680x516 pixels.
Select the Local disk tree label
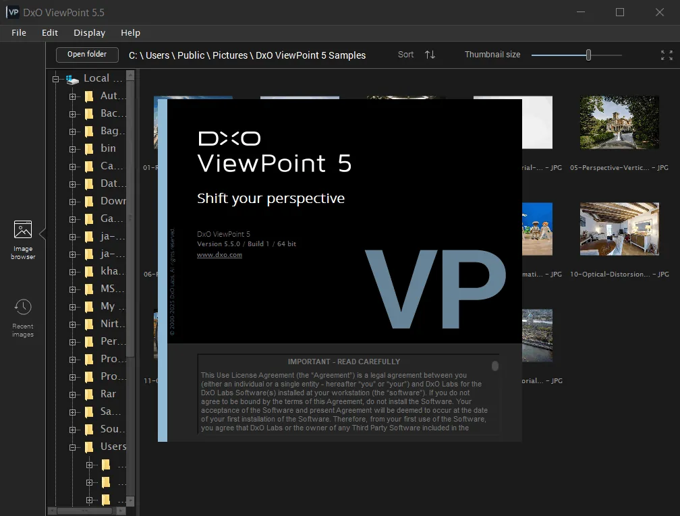(x=103, y=78)
